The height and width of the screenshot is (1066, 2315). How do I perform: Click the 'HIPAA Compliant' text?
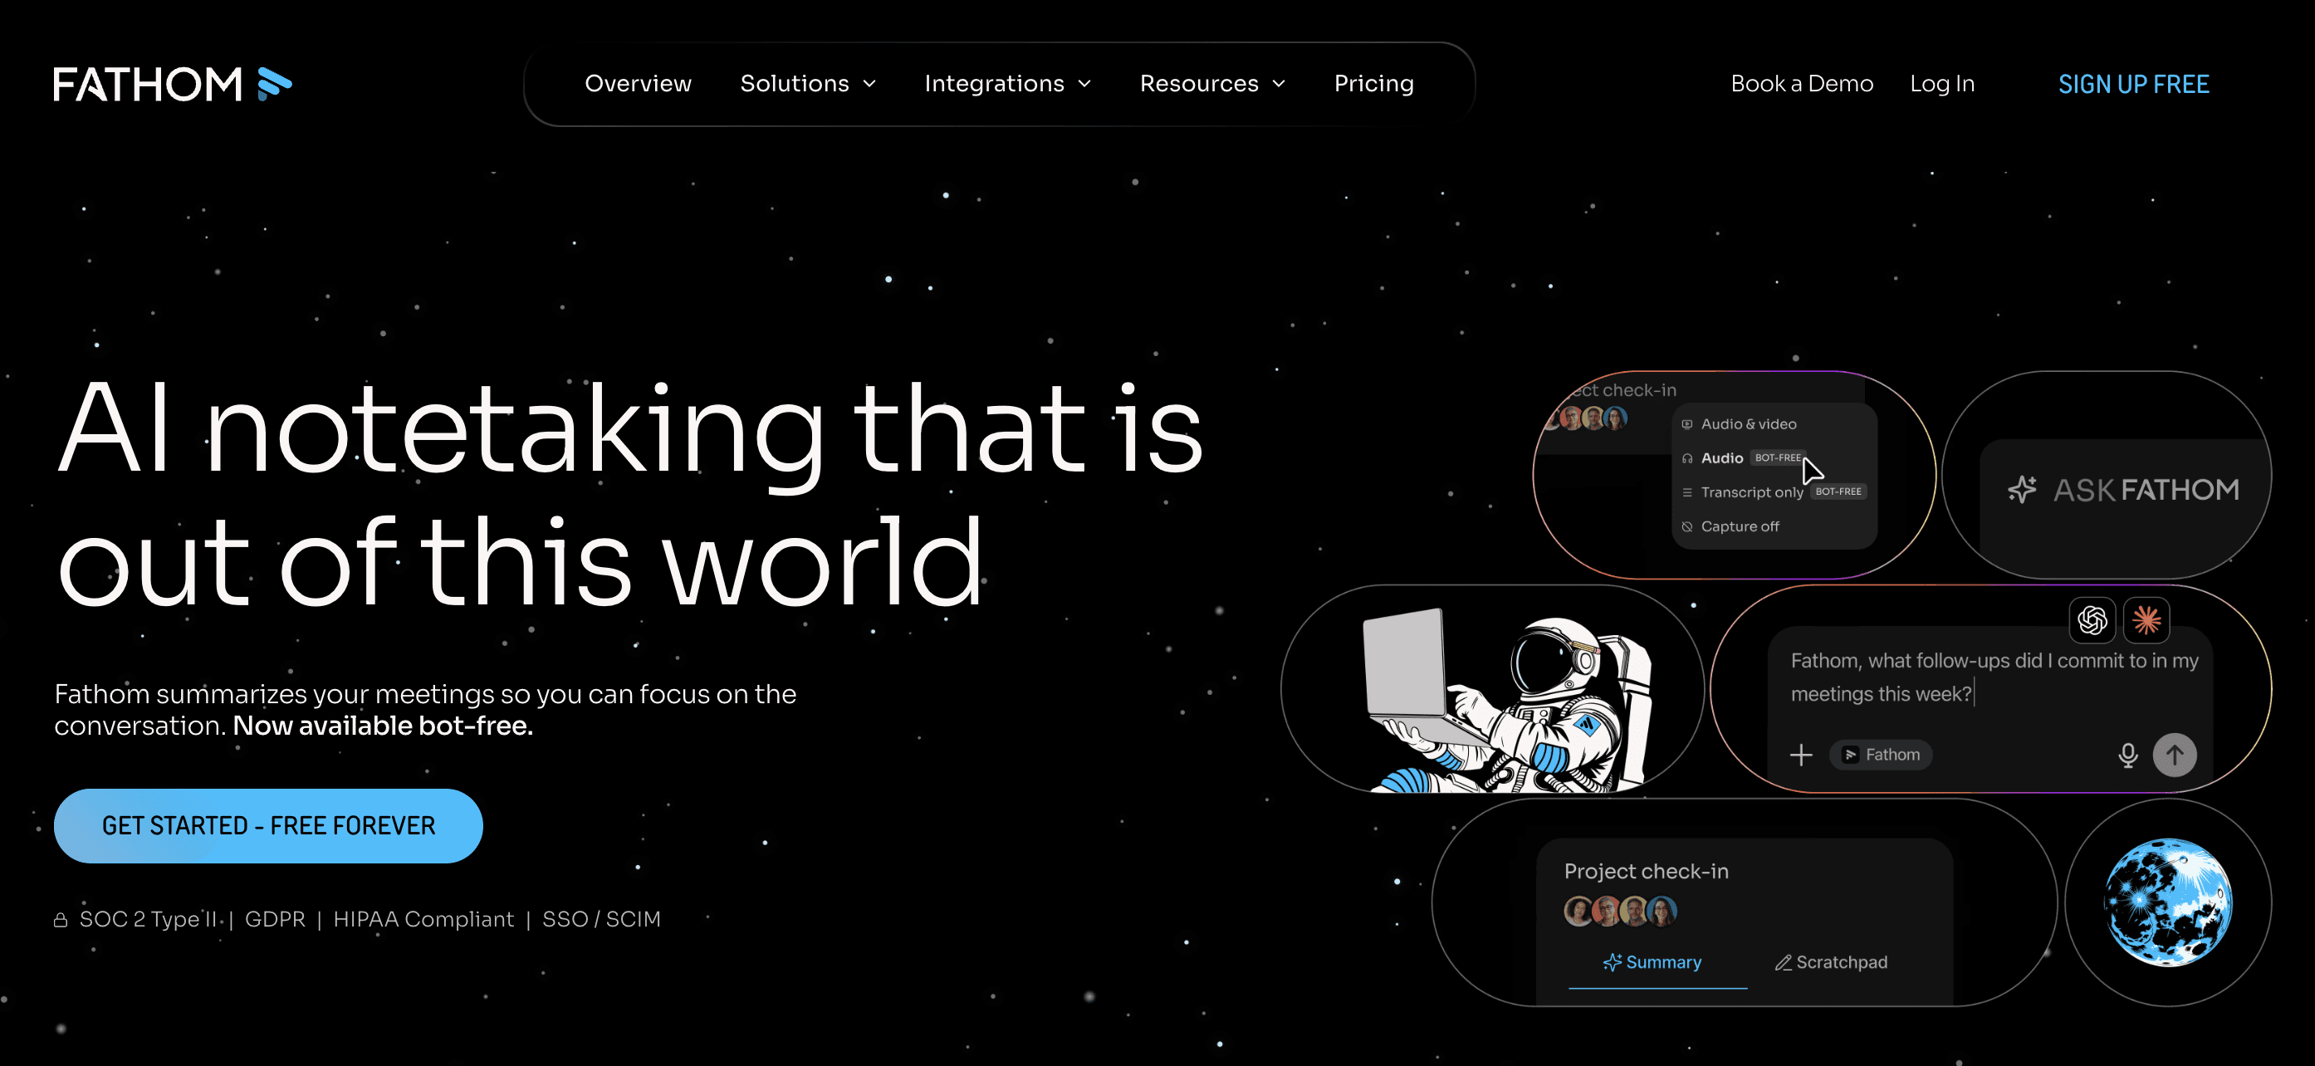click(423, 920)
